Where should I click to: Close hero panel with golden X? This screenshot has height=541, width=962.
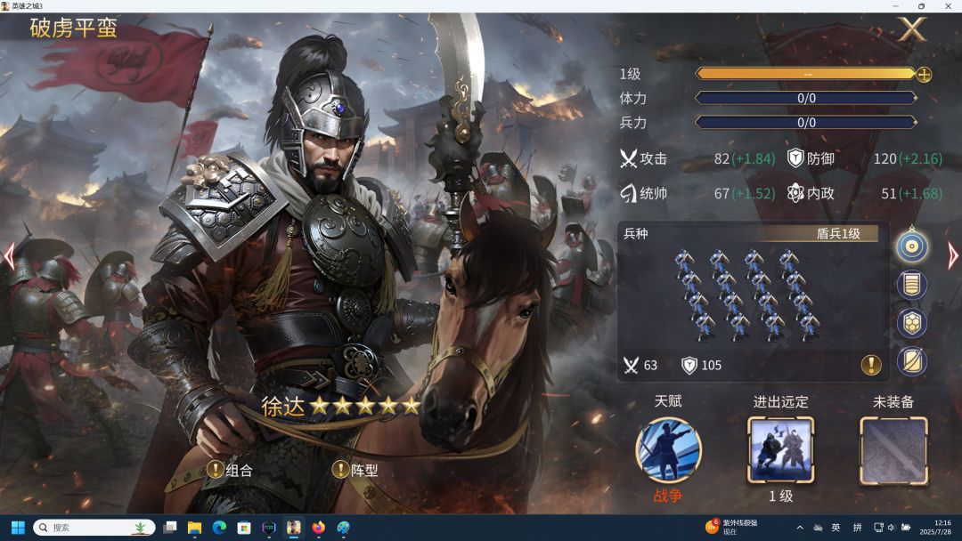(x=912, y=29)
